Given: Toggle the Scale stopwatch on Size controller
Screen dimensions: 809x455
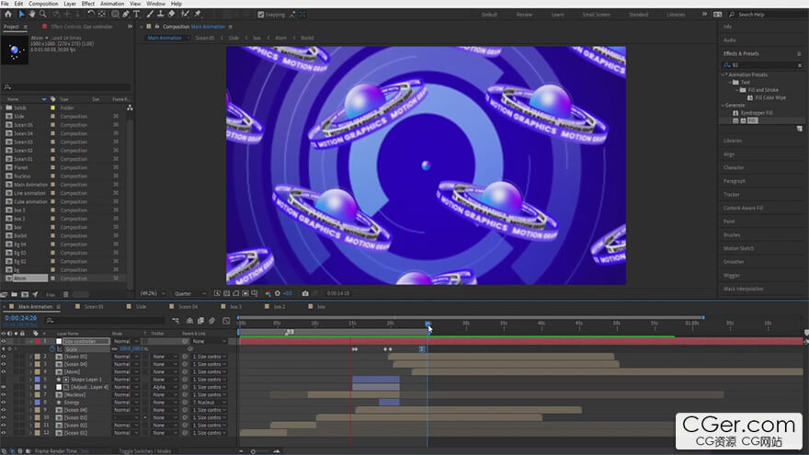Looking at the screenshot, I should coord(52,349).
